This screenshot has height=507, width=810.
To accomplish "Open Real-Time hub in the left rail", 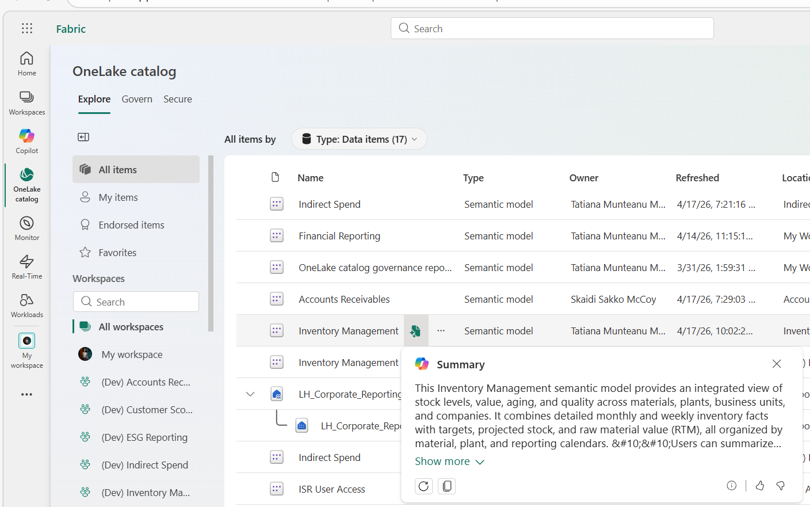I will point(27,266).
